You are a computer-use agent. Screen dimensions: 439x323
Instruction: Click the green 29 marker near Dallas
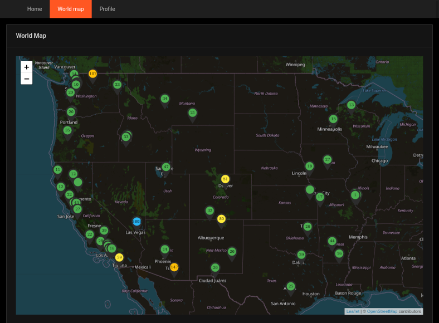click(301, 255)
